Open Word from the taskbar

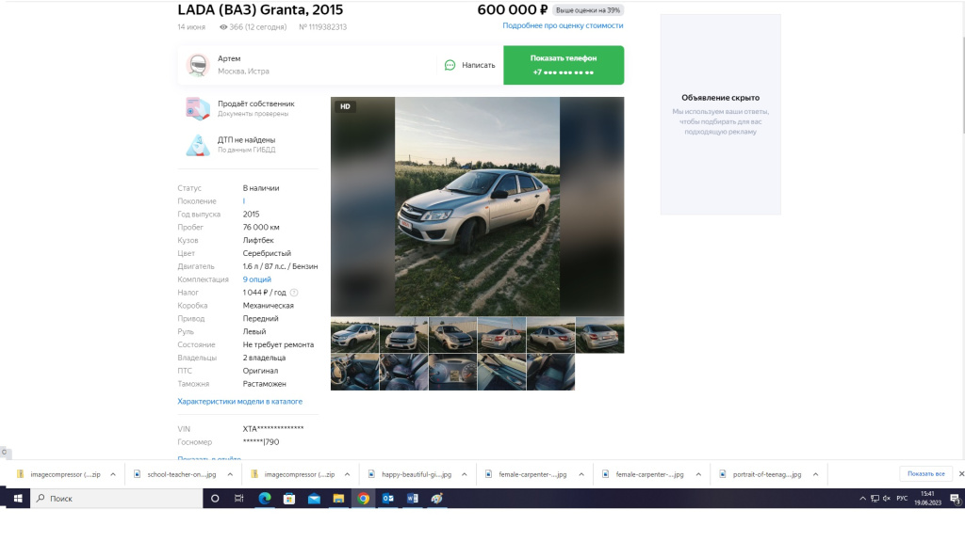(x=413, y=499)
